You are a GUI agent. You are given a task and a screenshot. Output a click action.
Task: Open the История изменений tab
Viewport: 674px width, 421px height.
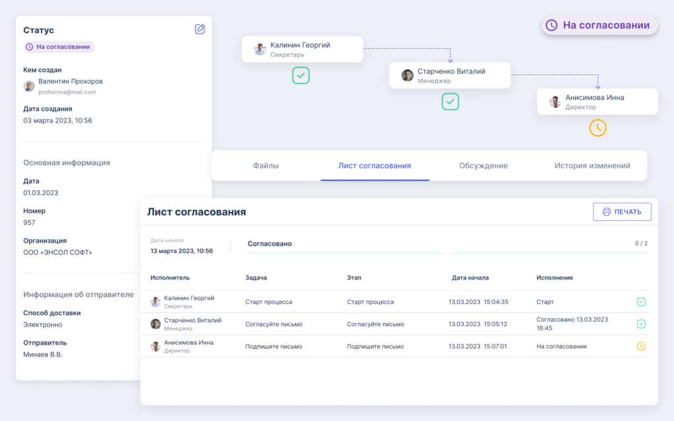click(592, 166)
